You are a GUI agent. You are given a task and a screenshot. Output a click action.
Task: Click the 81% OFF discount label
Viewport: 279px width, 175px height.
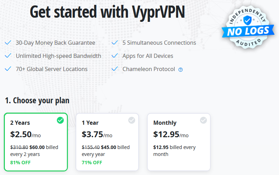pos(20,163)
